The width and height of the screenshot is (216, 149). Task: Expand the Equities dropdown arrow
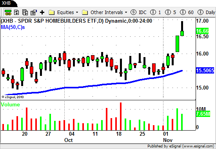(x=77, y=13)
